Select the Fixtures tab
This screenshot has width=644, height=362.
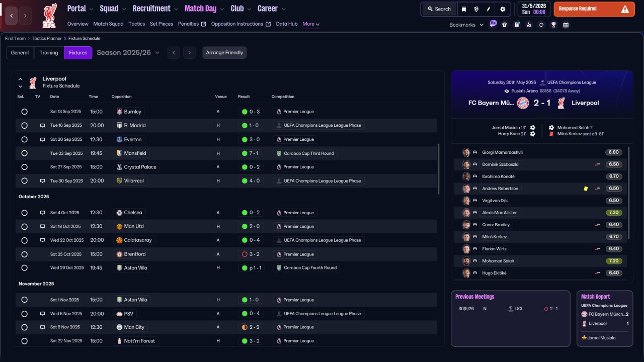pyautogui.click(x=78, y=53)
